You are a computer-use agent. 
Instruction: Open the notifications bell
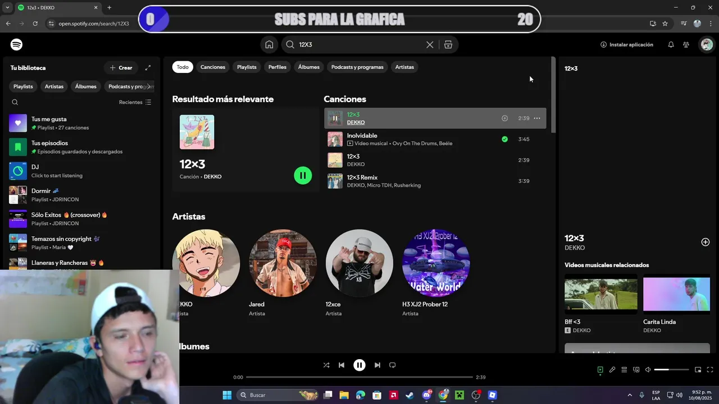(x=671, y=44)
